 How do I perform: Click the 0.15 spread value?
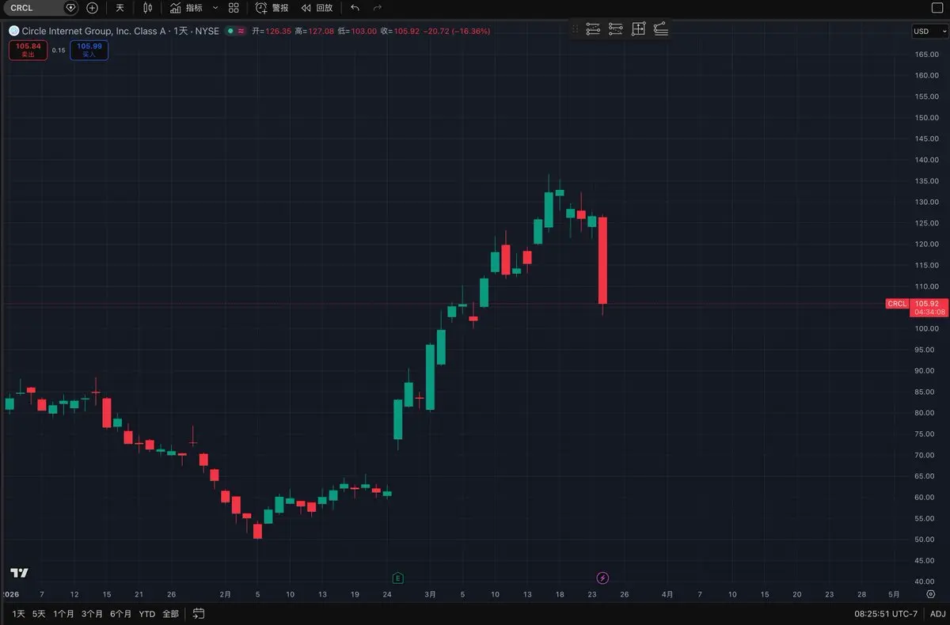(x=59, y=50)
